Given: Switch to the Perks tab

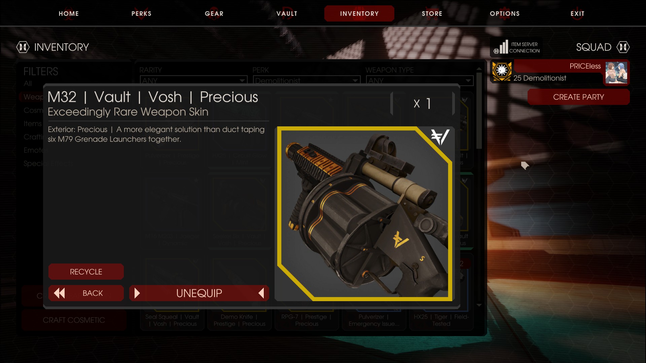Looking at the screenshot, I should (x=141, y=13).
